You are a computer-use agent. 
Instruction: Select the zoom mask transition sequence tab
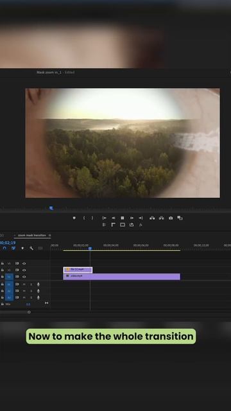point(31,235)
